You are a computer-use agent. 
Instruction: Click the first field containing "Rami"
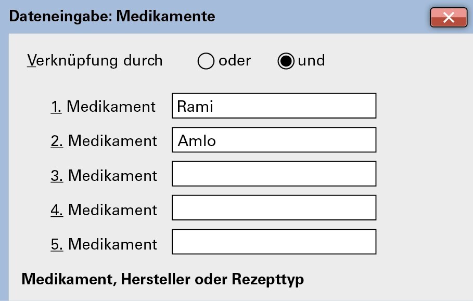(274, 106)
